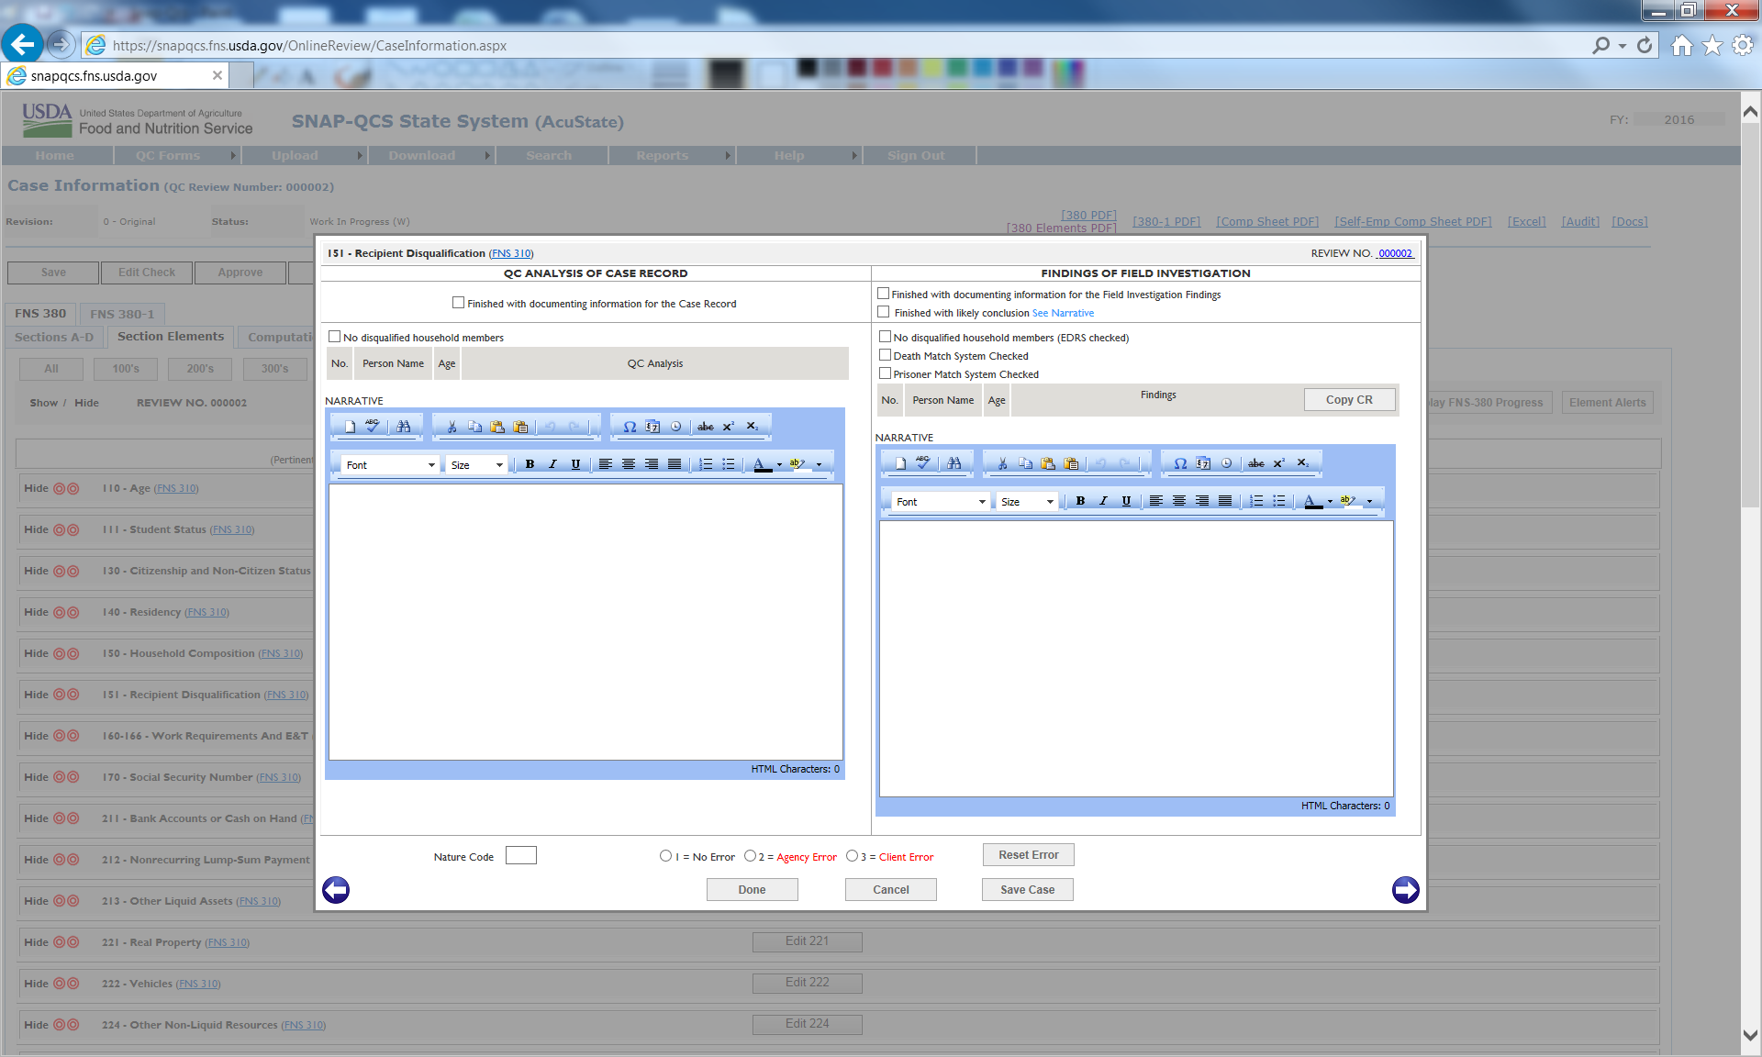This screenshot has height=1057, width=1762.
Task: Click the Save Case button
Action: 1027,890
